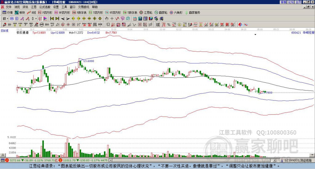315x169 pixels.
Task: Toggle the highlighted chart view button
Action: pyautogui.click(x=12, y=19)
